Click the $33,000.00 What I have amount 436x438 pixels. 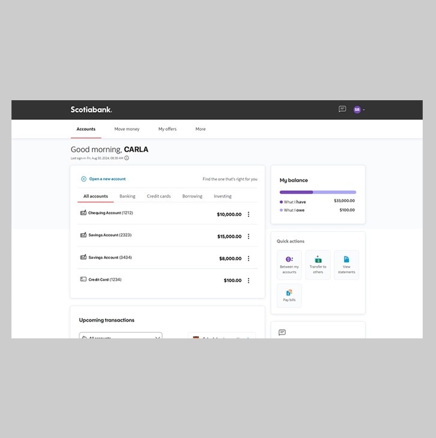point(344,200)
